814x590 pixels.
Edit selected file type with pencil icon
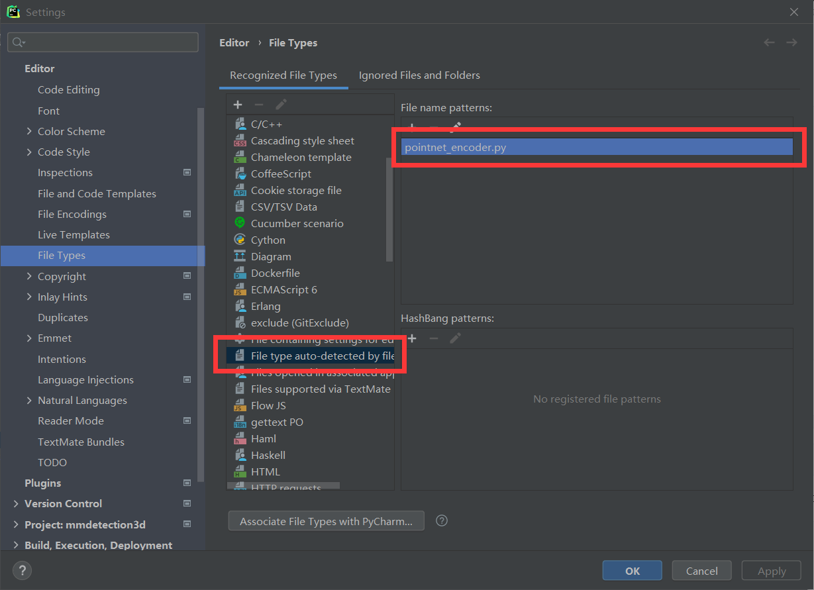281,105
